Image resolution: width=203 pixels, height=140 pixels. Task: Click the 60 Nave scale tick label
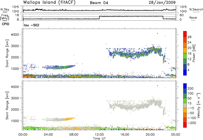(182, 15)
